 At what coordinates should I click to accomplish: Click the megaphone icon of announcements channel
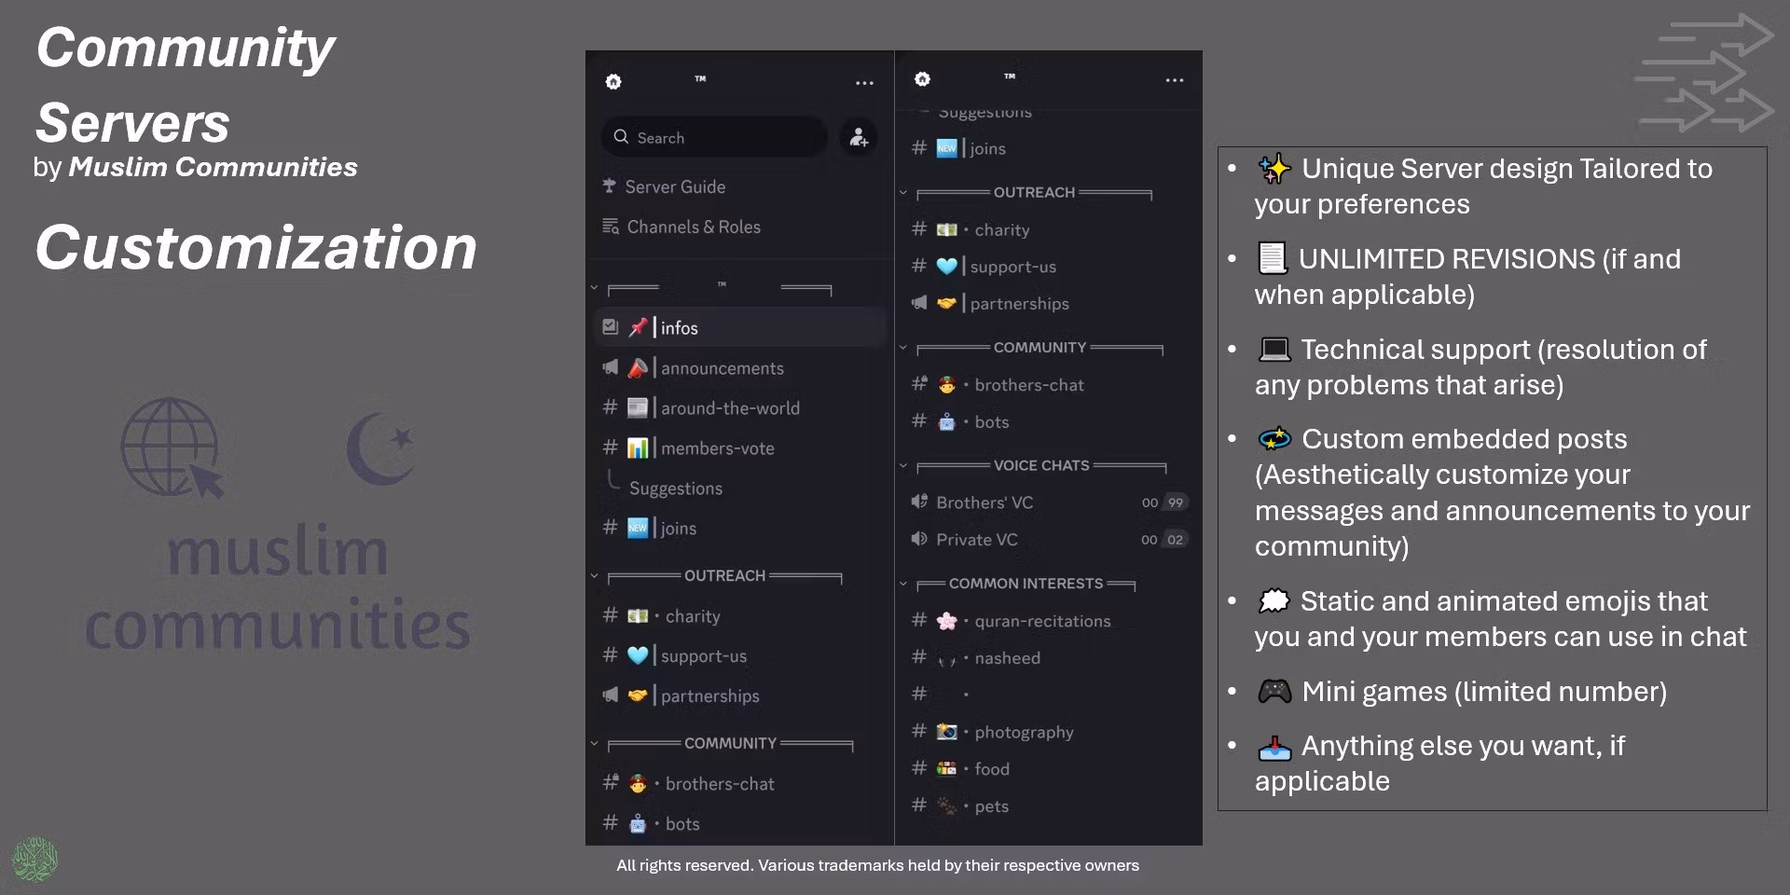[x=611, y=368]
